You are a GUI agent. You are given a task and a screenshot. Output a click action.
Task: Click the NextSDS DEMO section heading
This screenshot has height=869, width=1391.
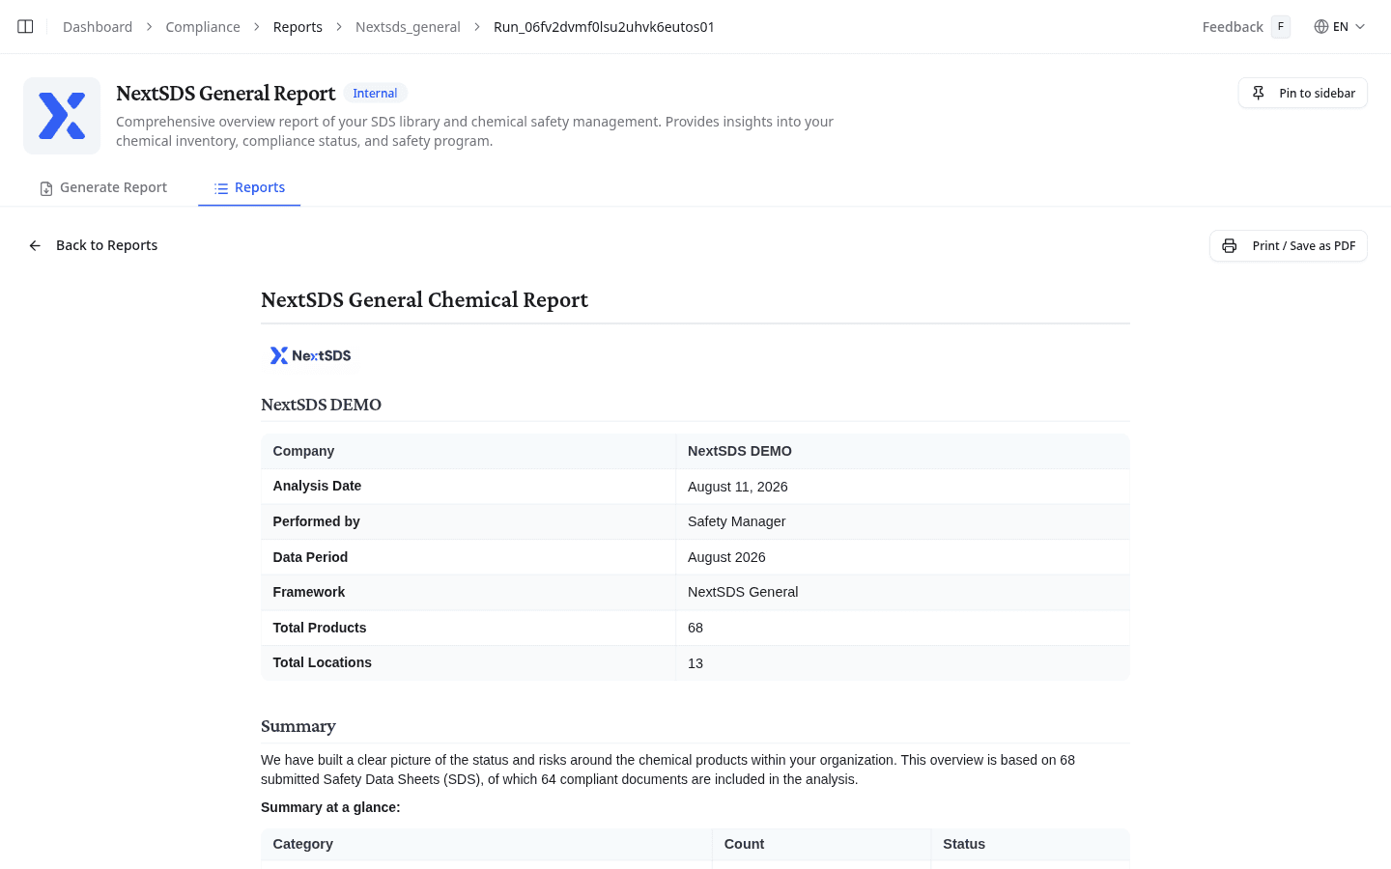coord(321,405)
